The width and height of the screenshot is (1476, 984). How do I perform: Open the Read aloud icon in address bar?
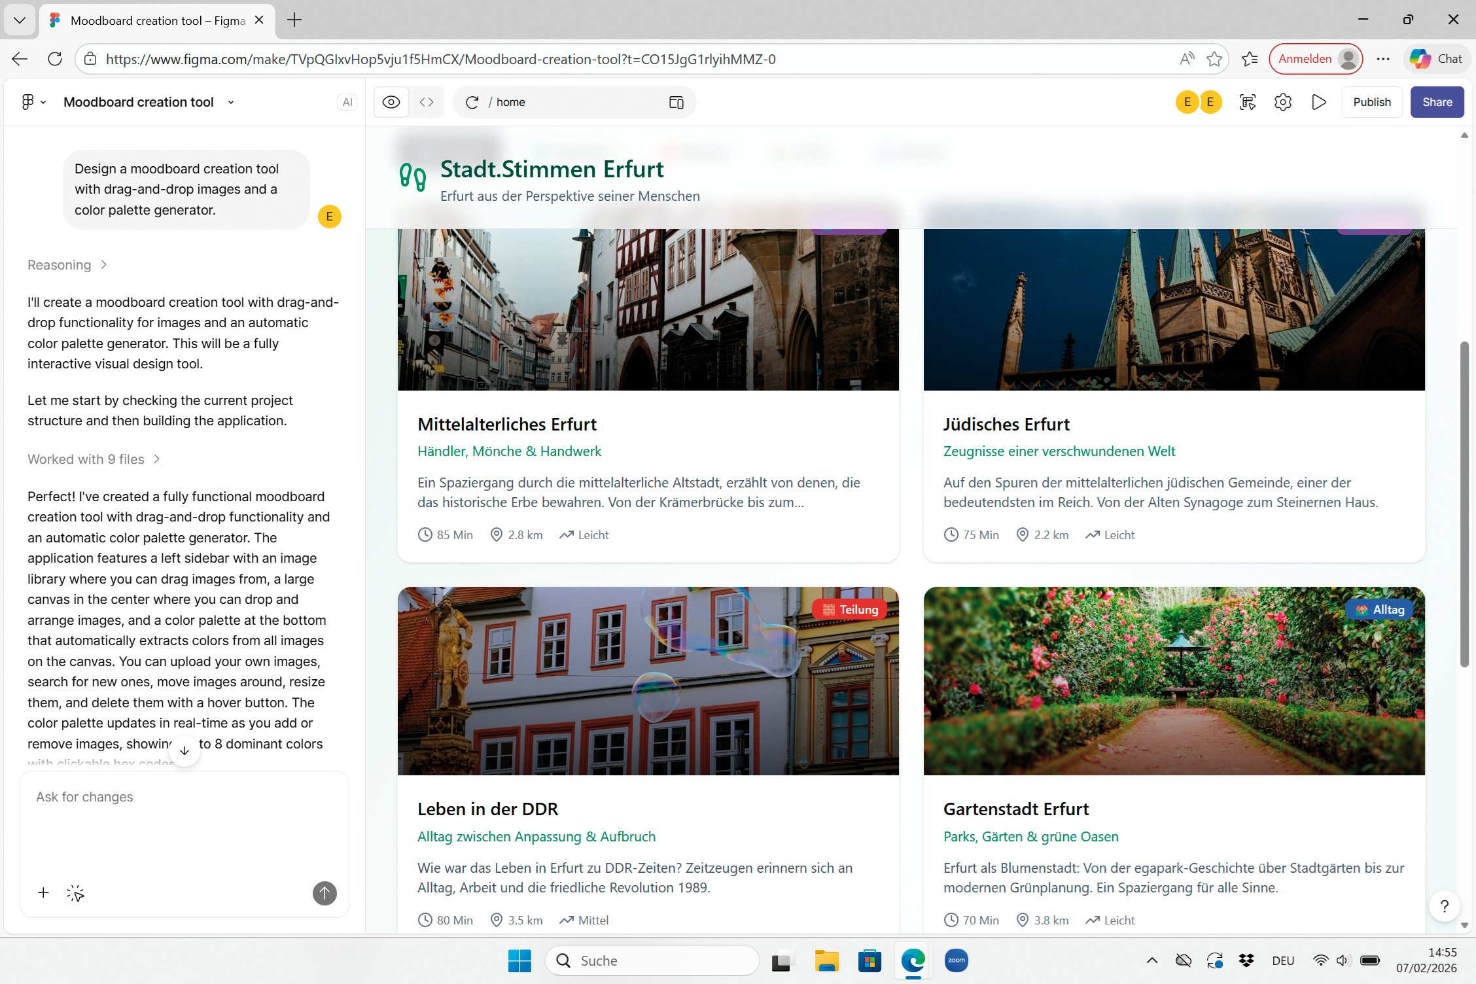click(1187, 59)
